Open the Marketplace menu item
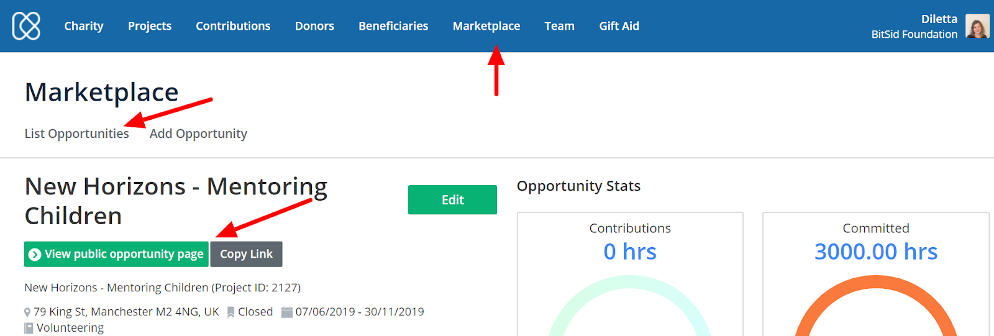Viewport: 994px width, 336px height. [486, 26]
